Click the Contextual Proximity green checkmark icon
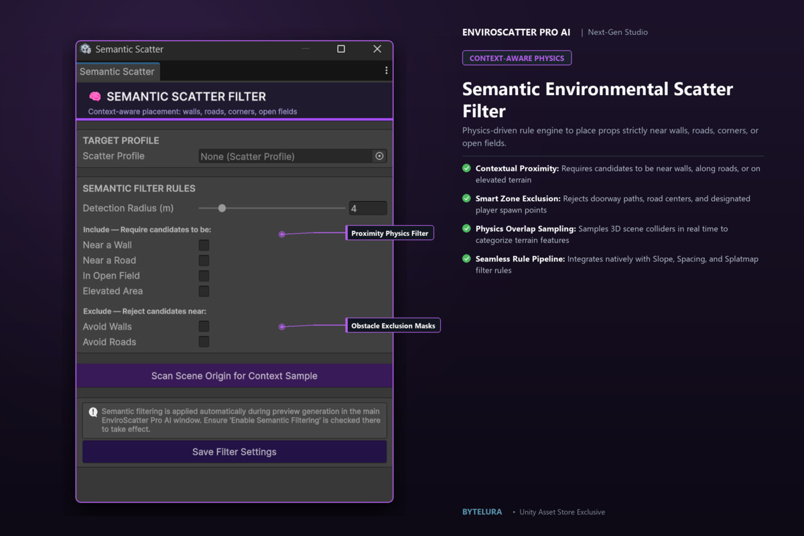This screenshot has height=536, width=804. pos(466,168)
